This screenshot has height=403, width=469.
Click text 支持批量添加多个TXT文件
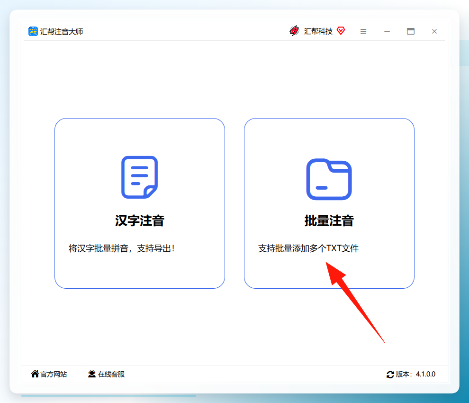[308, 248]
